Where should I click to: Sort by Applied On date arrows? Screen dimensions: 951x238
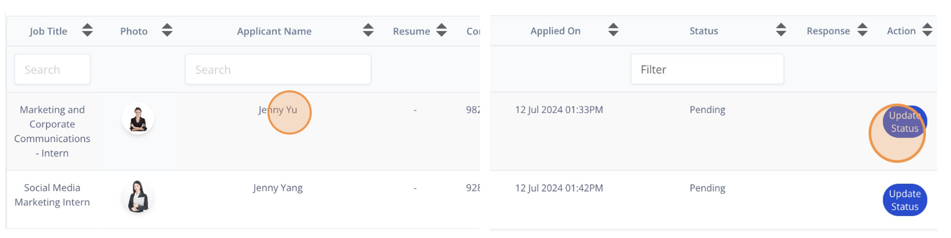pyautogui.click(x=613, y=30)
